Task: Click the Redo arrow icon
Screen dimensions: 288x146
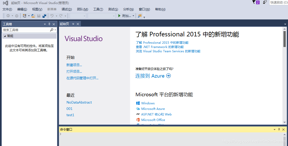Action: pyautogui.click(x=61, y=16)
